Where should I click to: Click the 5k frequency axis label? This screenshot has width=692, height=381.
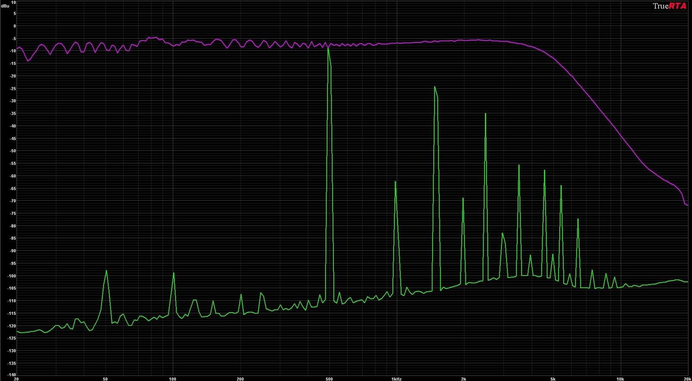(x=553, y=379)
